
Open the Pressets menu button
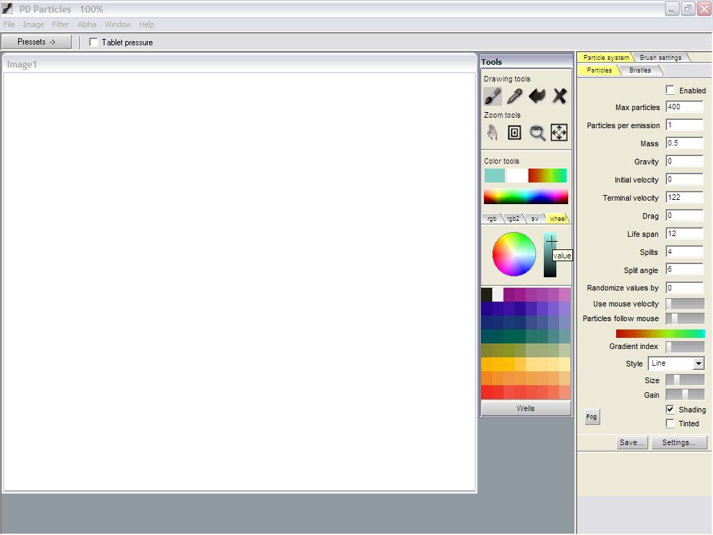click(x=36, y=42)
